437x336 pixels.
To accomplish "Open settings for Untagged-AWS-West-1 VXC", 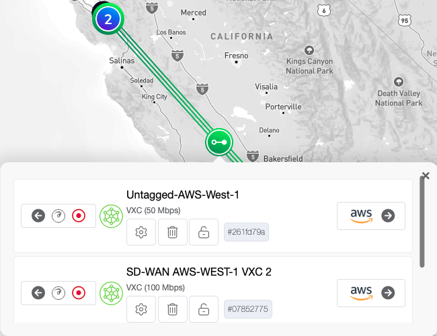I will click(x=141, y=233).
